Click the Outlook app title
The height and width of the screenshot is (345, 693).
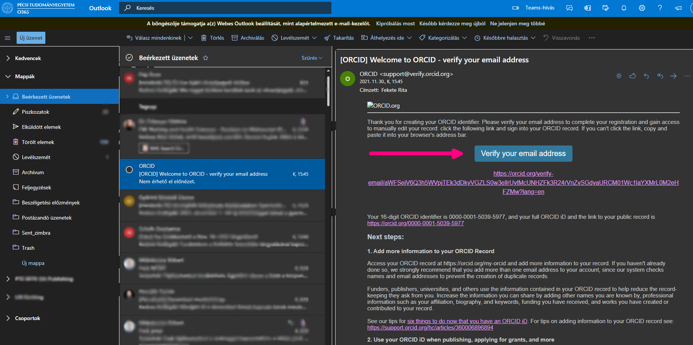click(x=100, y=8)
